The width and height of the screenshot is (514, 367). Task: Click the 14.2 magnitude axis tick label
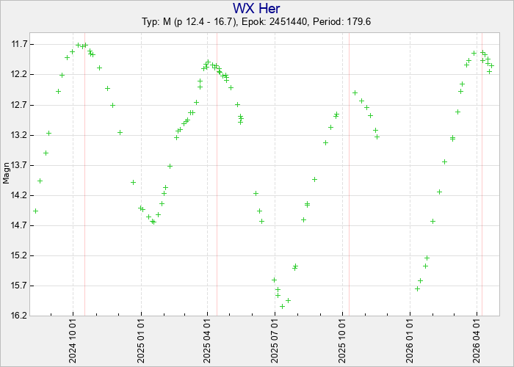tap(18, 195)
